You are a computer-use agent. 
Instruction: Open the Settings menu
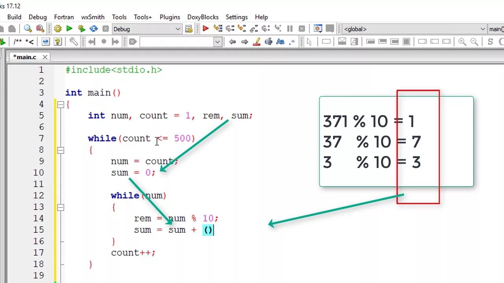pyautogui.click(x=237, y=17)
